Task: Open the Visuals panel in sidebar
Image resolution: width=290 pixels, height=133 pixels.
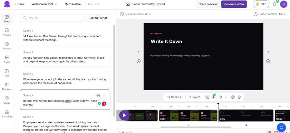Action: [x=7, y=32]
